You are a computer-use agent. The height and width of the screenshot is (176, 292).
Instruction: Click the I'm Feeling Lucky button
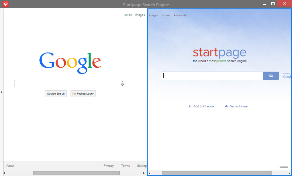coord(83,94)
